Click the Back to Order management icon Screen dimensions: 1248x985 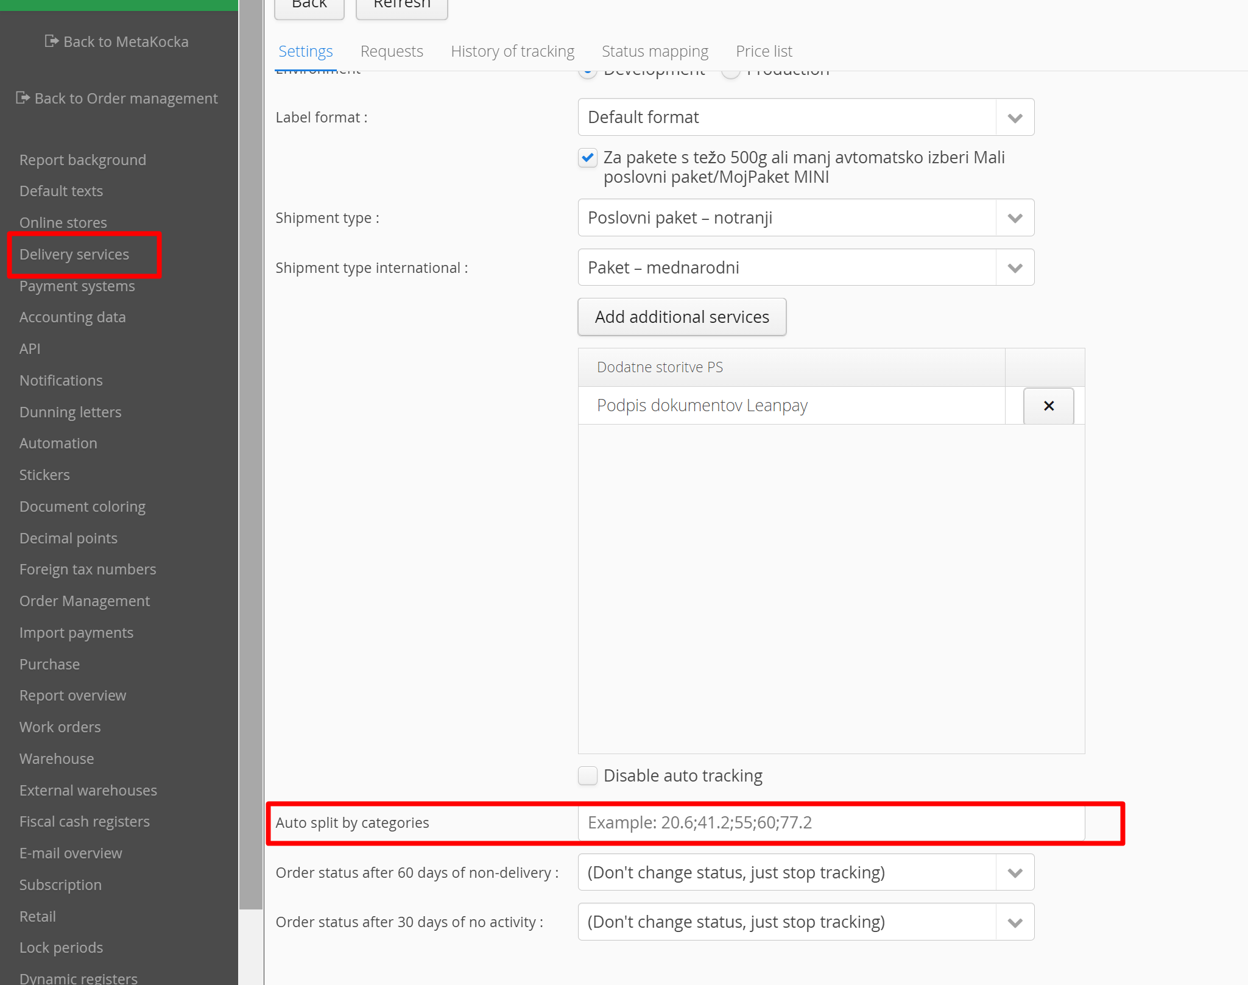pos(23,98)
